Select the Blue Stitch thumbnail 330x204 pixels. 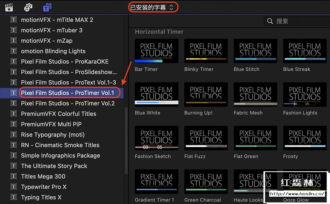(255, 51)
